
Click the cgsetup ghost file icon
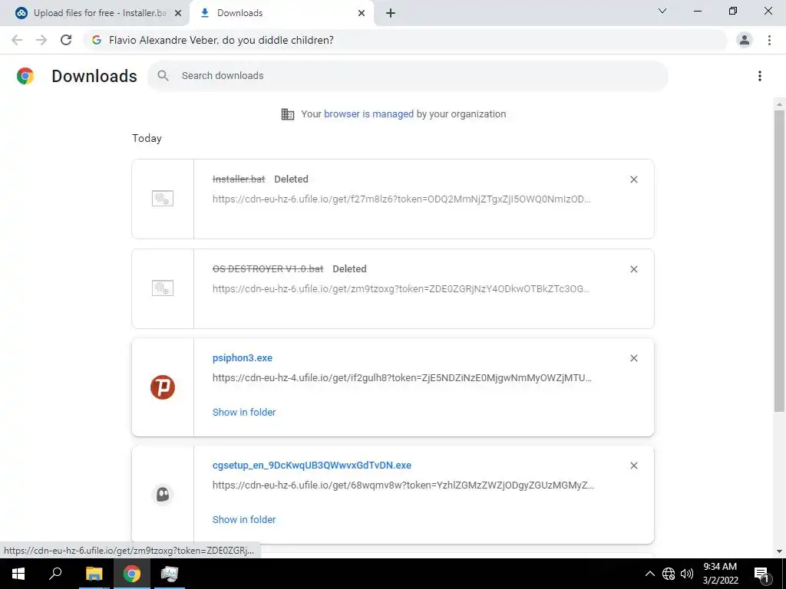click(x=163, y=495)
